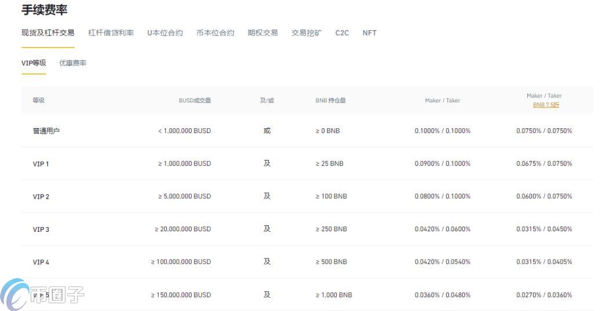Click the 及 cell in VIP 3 row
The image size is (613, 311).
coord(267,229)
